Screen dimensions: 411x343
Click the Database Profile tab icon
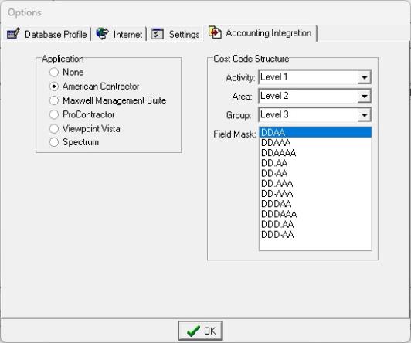coord(13,33)
